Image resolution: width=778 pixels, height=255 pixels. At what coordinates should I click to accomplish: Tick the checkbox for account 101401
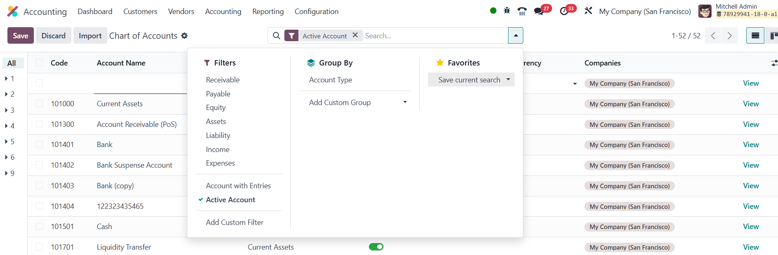click(40, 145)
